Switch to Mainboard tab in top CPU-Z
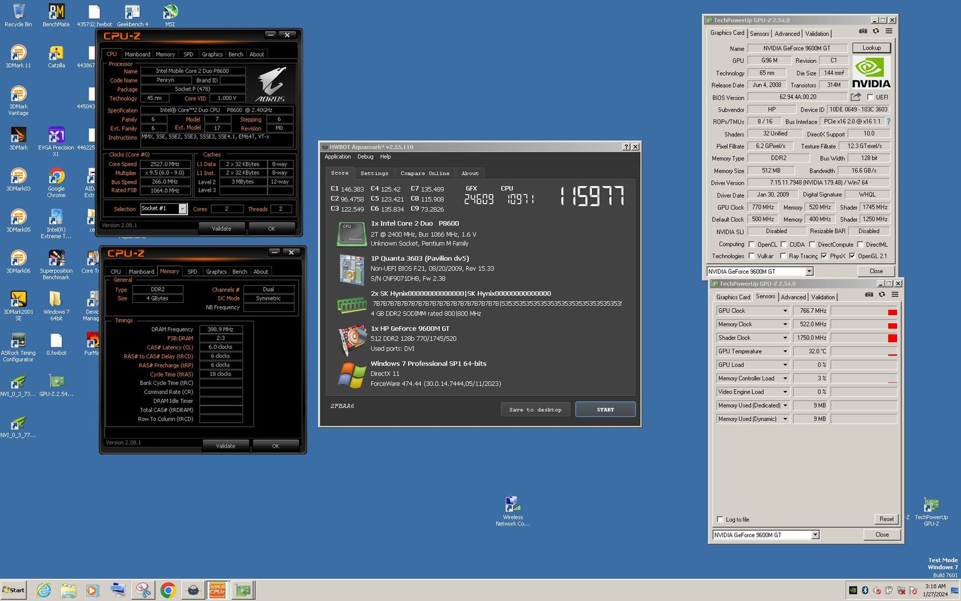 (x=137, y=54)
